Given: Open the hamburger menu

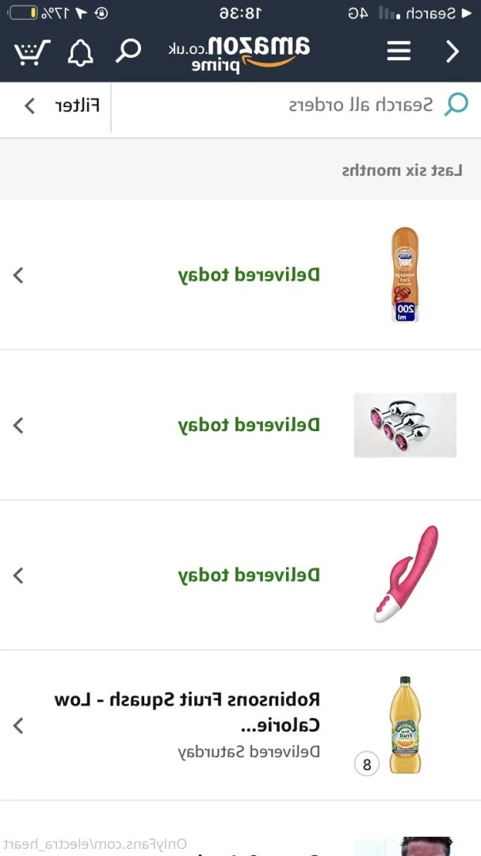Looking at the screenshot, I should 399,52.
